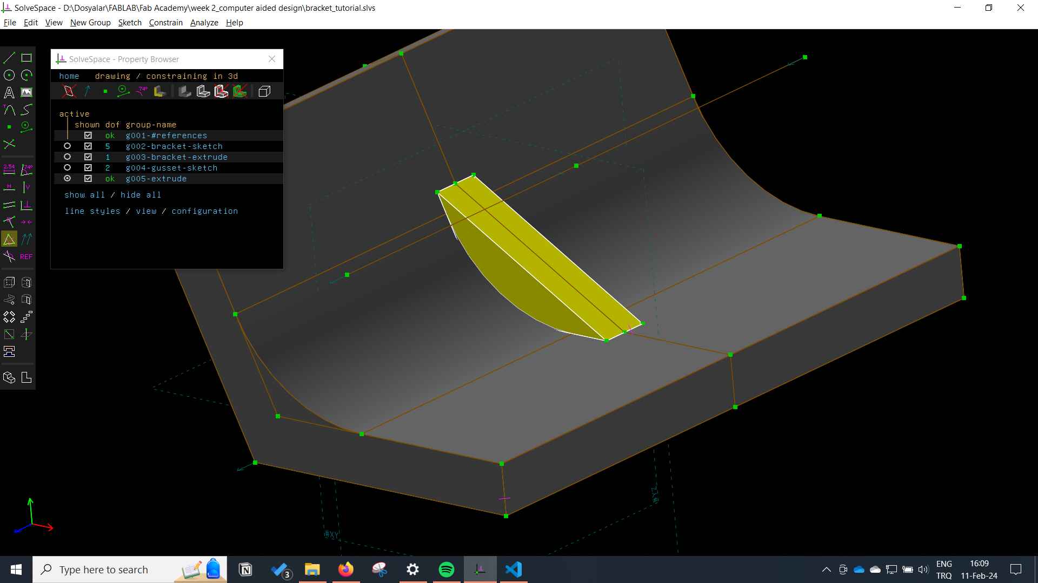
Task: Apply the Perpendicular constraint tool
Action: [x=26, y=205]
